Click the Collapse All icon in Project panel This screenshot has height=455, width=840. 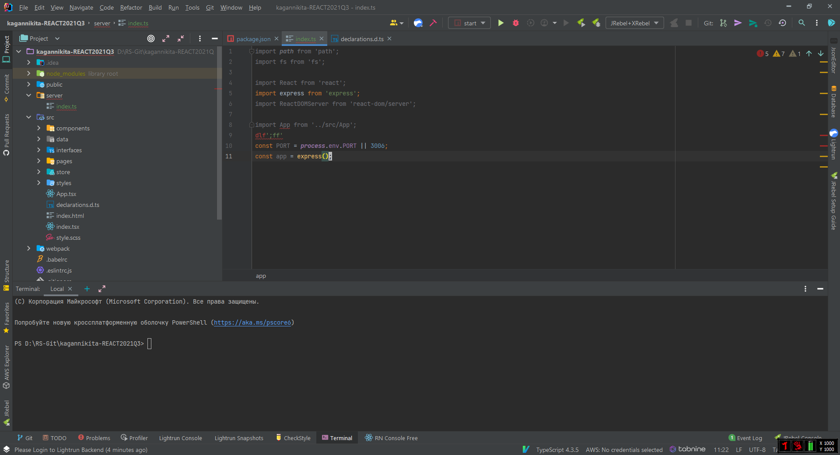coord(181,38)
